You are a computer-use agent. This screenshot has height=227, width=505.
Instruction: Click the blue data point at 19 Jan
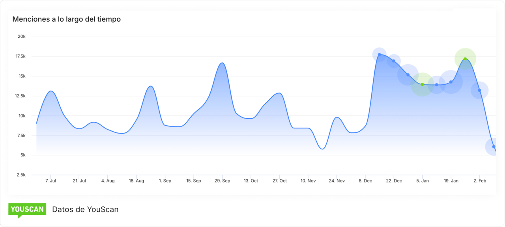(x=451, y=82)
